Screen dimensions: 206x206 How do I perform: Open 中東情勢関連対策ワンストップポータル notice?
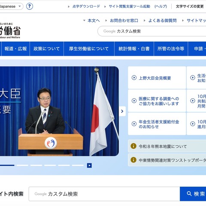pyautogui.click(x=167, y=160)
